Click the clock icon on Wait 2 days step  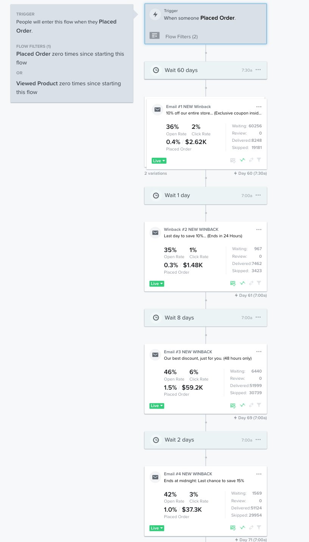click(x=156, y=440)
